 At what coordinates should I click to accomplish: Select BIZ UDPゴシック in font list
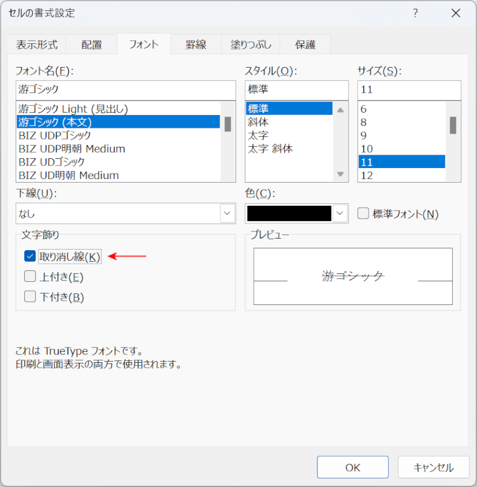tap(55, 135)
